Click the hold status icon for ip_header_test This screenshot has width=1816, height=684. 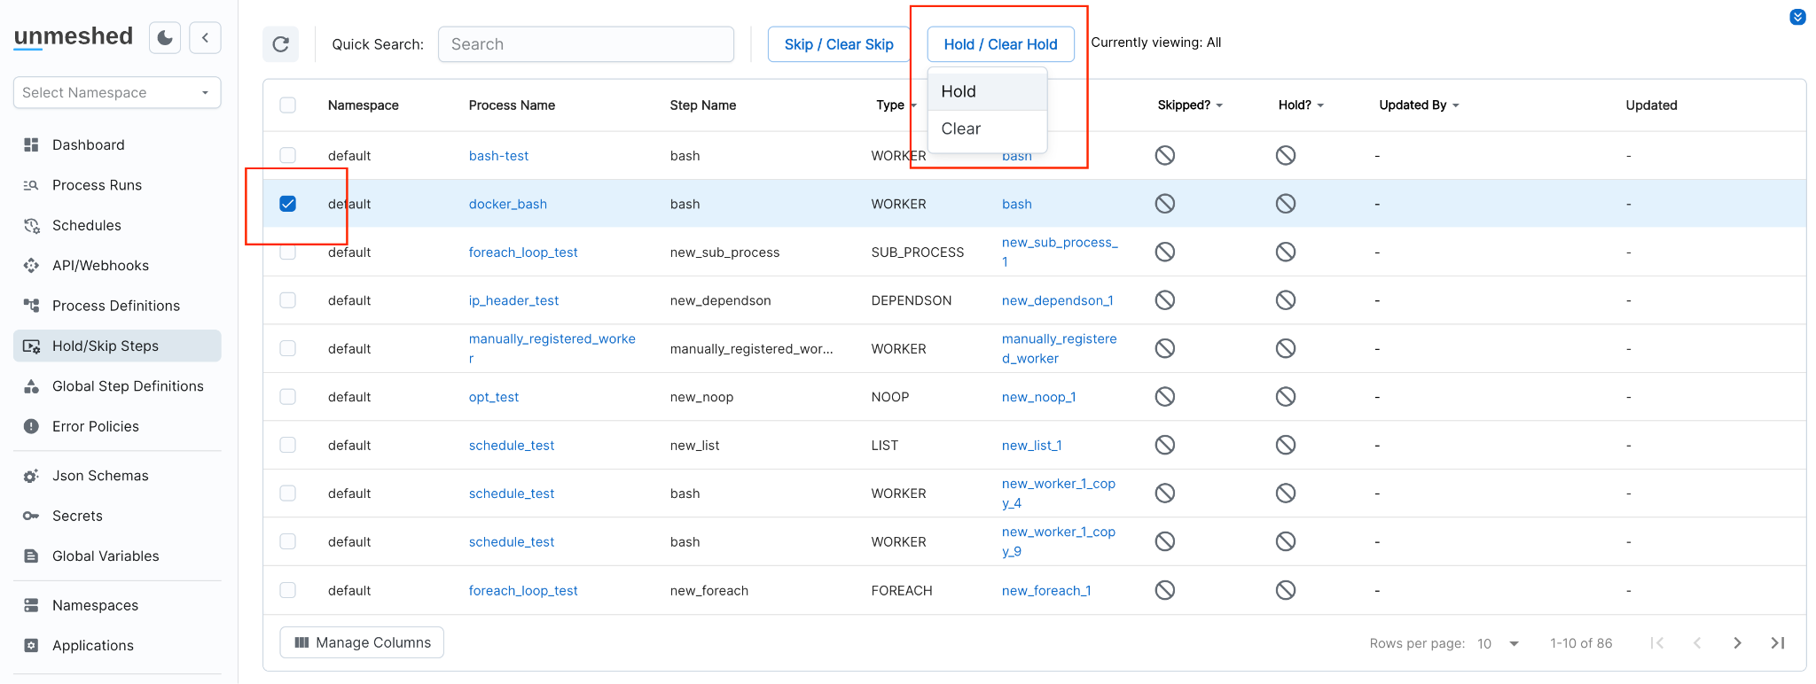coord(1285,300)
